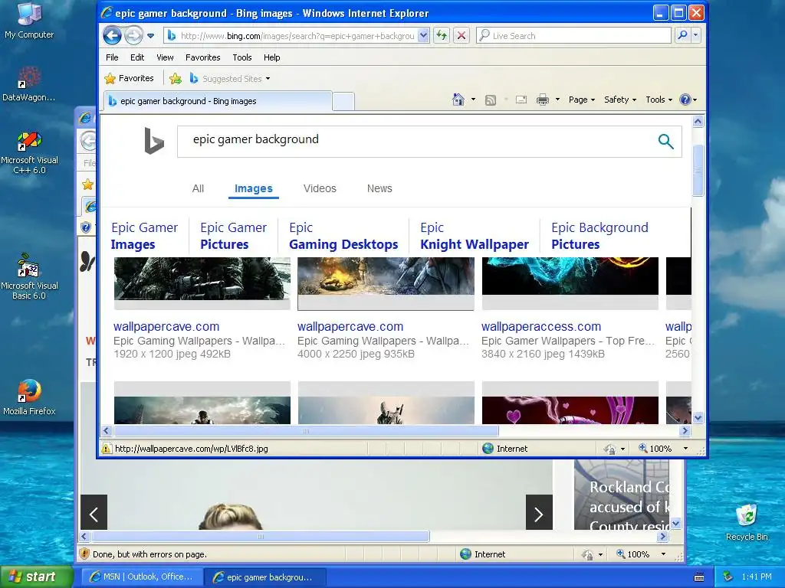This screenshot has width=785, height=588.
Task: Open Epic Knight Wallpaper suggestion
Action: click(x=474, y=236)
